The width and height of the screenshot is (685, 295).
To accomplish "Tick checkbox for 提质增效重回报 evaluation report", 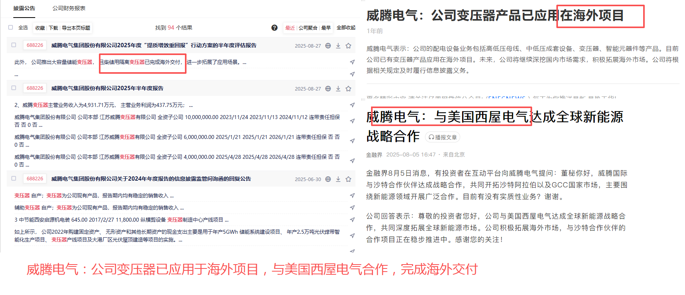I will click(14, 45).
